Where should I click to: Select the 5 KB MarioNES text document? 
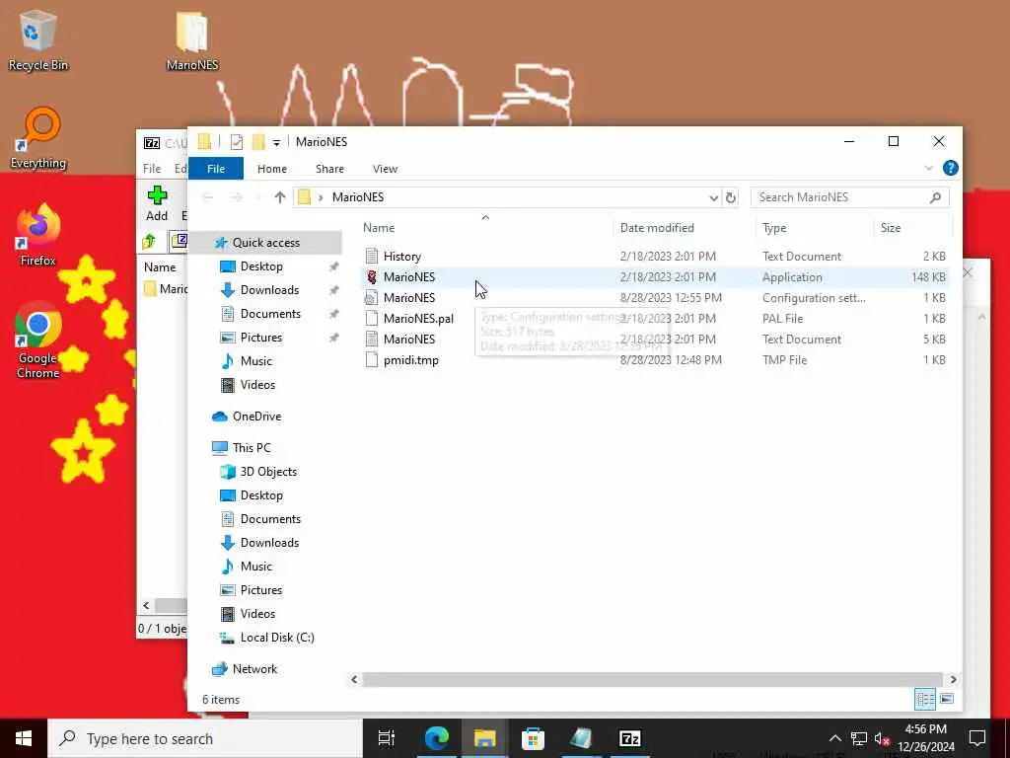655,340
